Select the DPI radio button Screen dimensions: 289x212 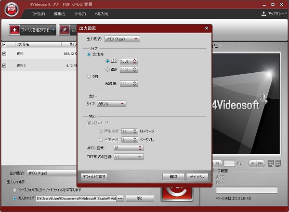click(x=88, y=76)
